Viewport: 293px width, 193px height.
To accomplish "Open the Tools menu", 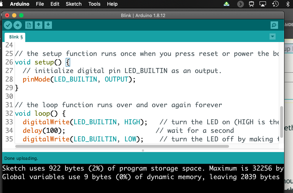I will pos(94,4).
